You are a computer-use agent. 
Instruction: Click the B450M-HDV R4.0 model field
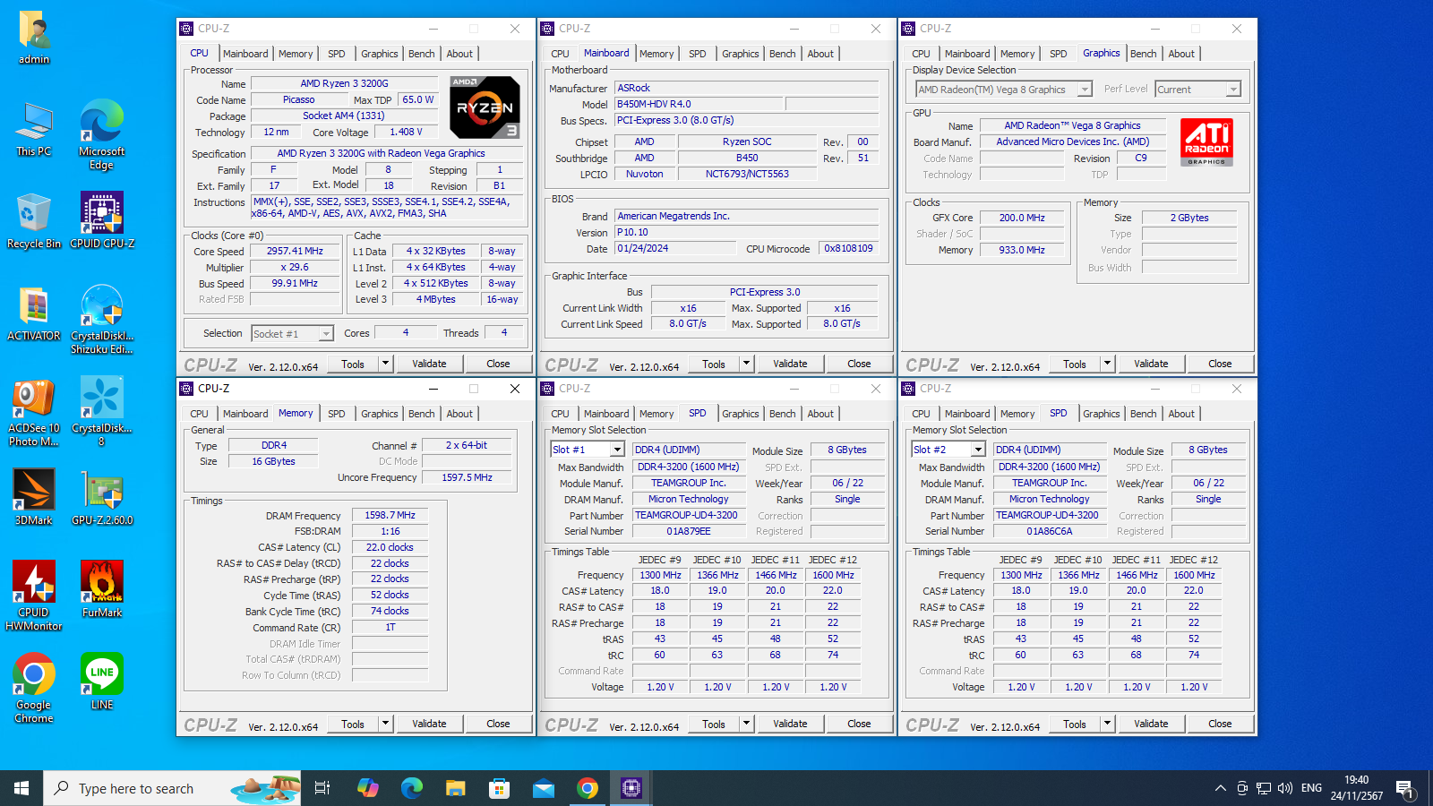(699, 104)
